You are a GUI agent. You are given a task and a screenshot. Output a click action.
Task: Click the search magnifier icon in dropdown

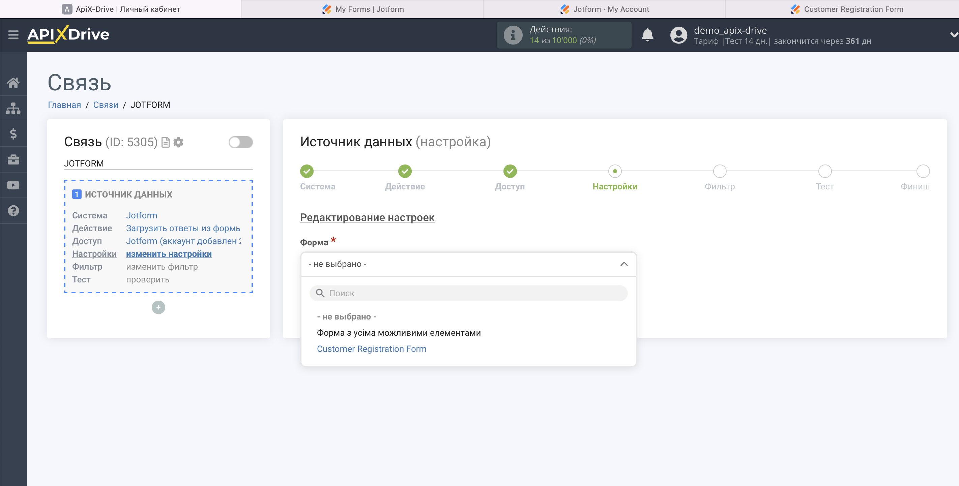(x=320, y=293)
